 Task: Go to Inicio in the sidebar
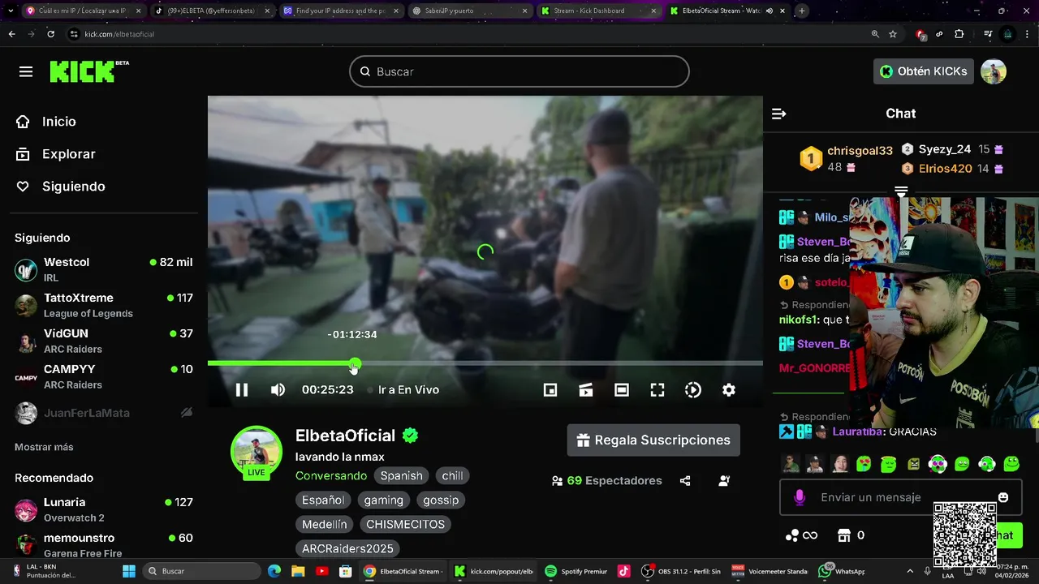(x=46, y=122)
